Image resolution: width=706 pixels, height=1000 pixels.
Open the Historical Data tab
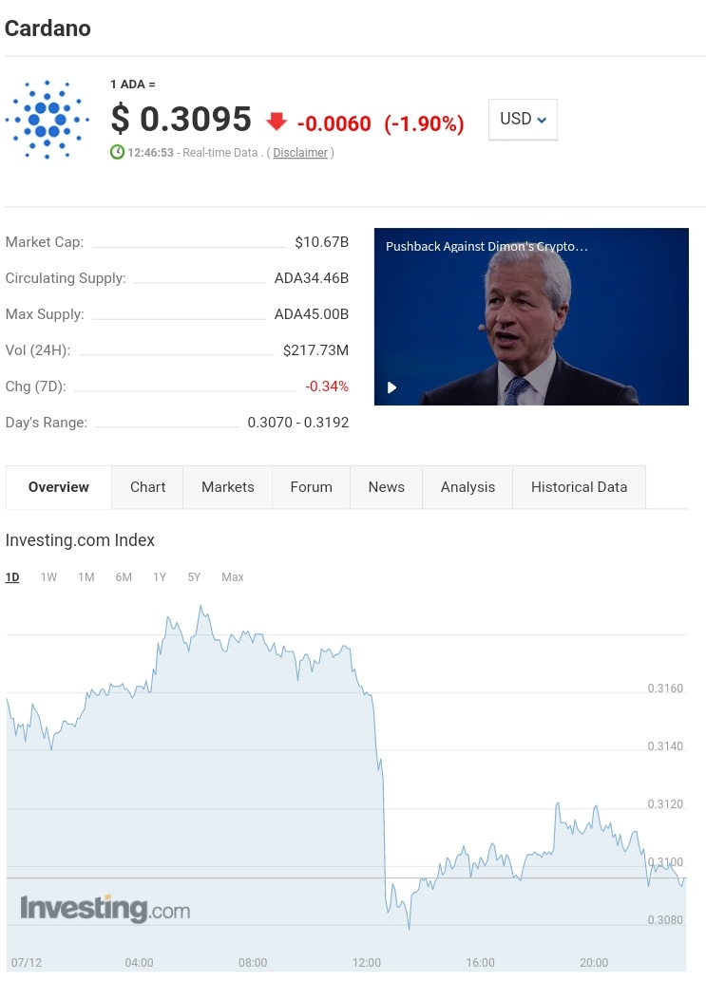tap(579, 487)
